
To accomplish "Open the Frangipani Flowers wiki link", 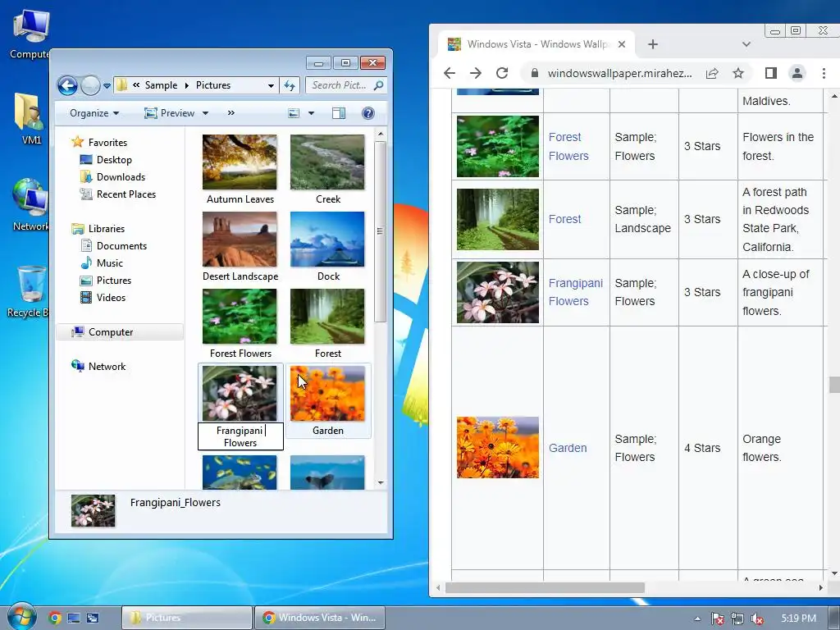I will 575,292.
